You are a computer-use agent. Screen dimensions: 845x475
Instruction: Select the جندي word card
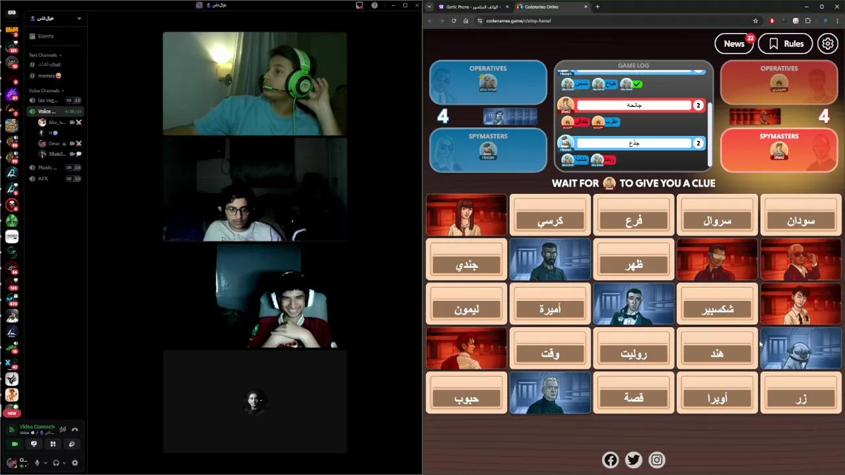(x=467, y=259)
